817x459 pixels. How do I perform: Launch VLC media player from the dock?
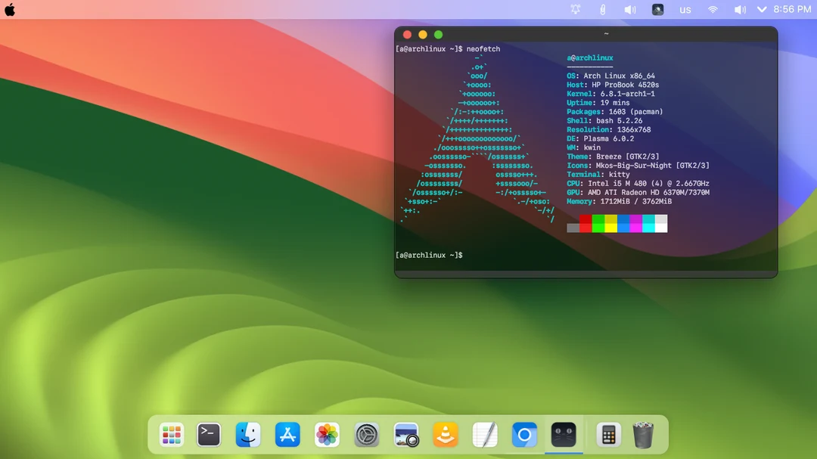click(x=446, y=435)
